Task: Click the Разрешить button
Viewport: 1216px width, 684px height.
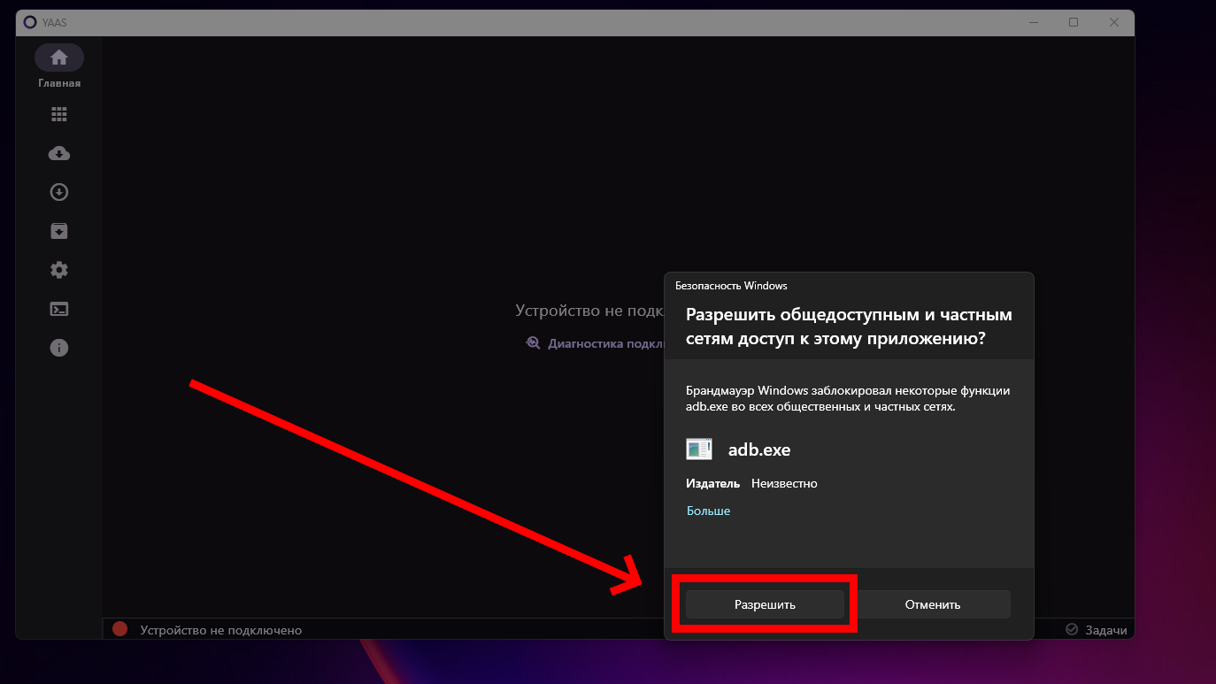Action: click(x=765, y=604)
